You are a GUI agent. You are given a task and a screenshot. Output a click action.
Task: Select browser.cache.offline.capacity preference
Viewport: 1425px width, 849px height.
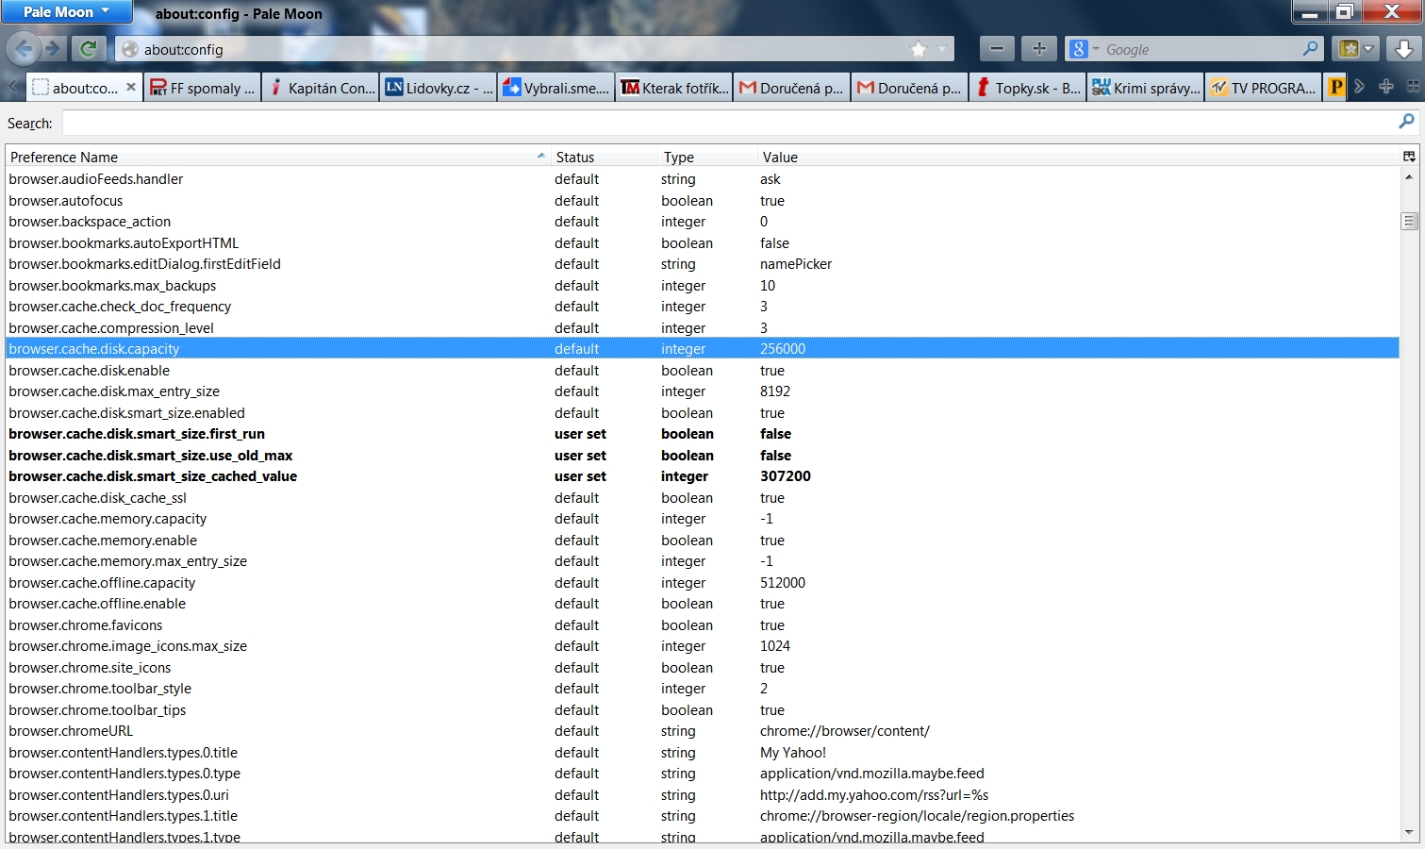703,583
